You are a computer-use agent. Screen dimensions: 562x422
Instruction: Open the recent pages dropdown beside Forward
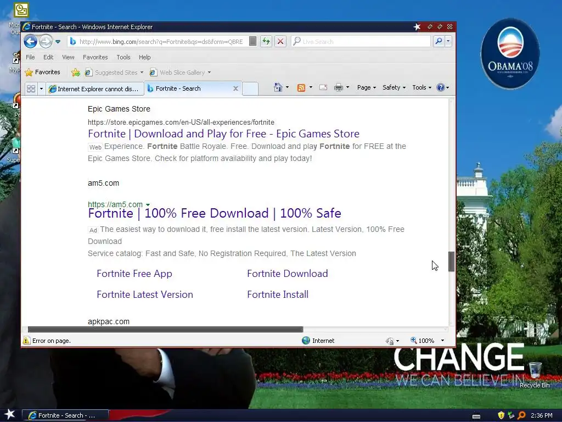[x=58, y=42]
